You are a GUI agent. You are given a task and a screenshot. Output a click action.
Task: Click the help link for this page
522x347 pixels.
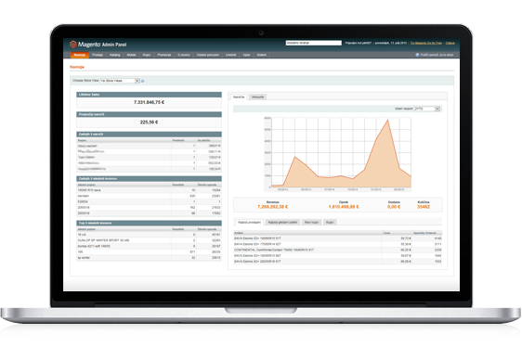(x=437, y=55)
